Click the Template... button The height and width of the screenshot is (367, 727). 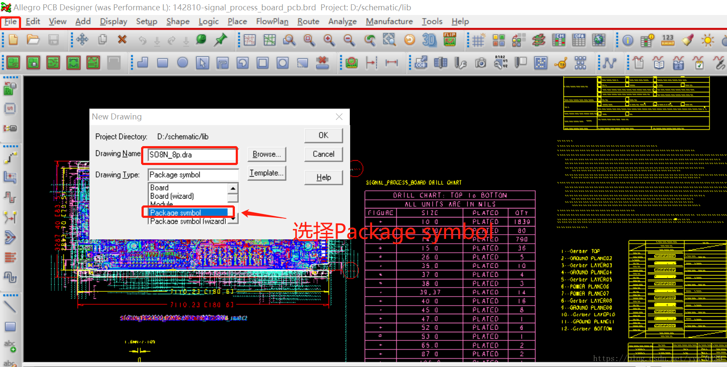(x=267, y=173)
